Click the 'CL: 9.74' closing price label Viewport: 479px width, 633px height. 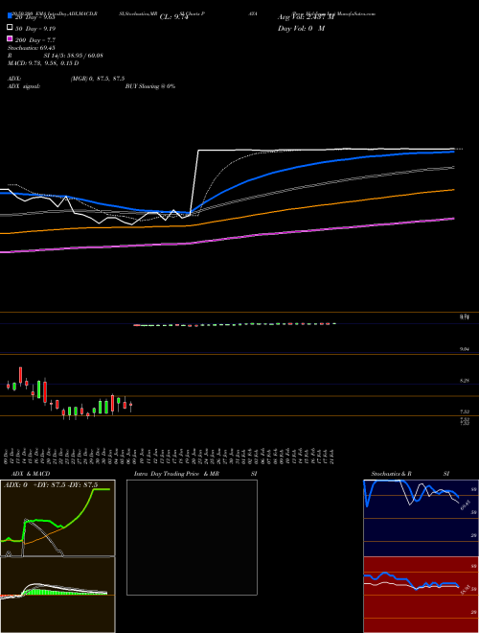click(173, 17)
